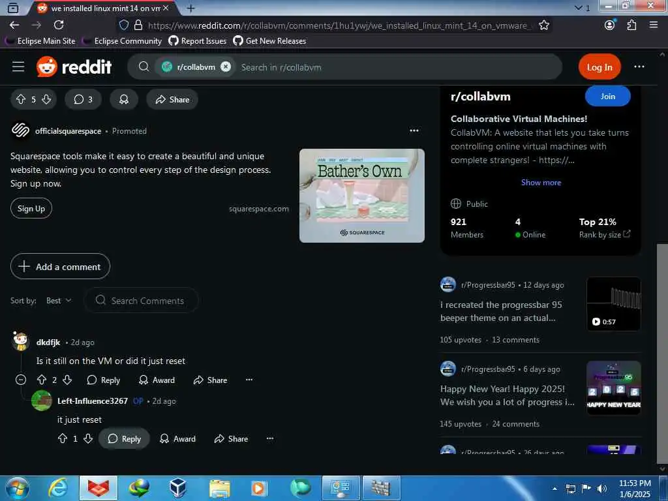Open the Firefox application menu
Image resolution: width=668 pixels, height=501 pixels.
click(x=654, y=25)
